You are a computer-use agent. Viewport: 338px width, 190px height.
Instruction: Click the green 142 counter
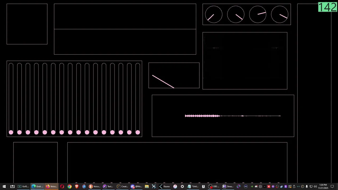tap(328, 7)
